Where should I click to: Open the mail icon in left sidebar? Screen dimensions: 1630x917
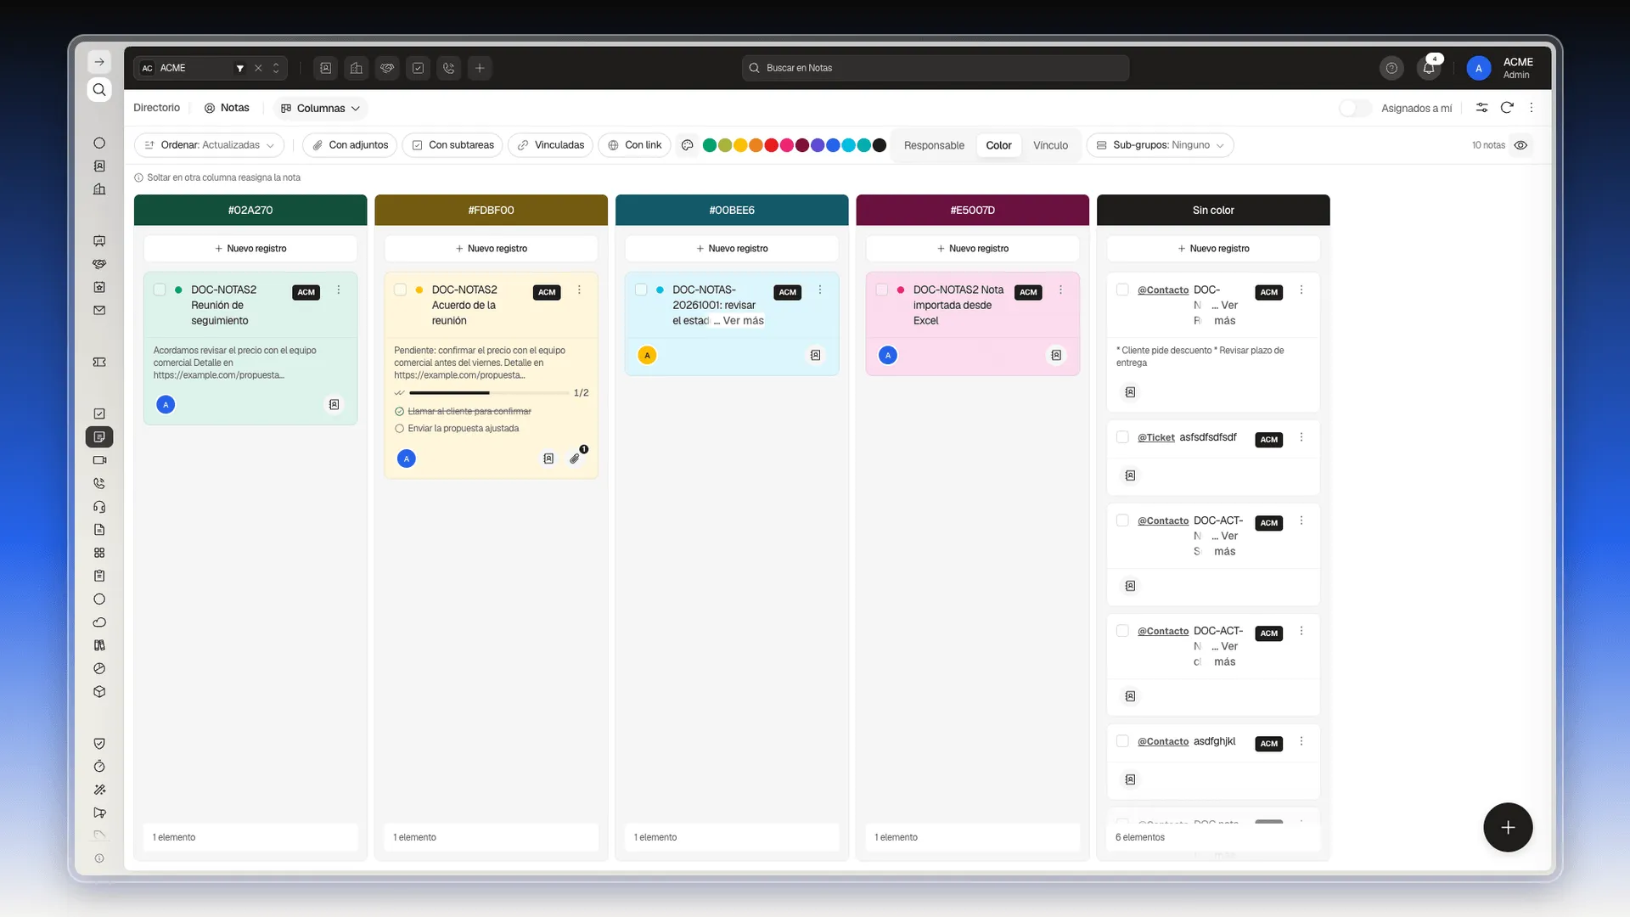pyautogui.click(x=99, y=311)
